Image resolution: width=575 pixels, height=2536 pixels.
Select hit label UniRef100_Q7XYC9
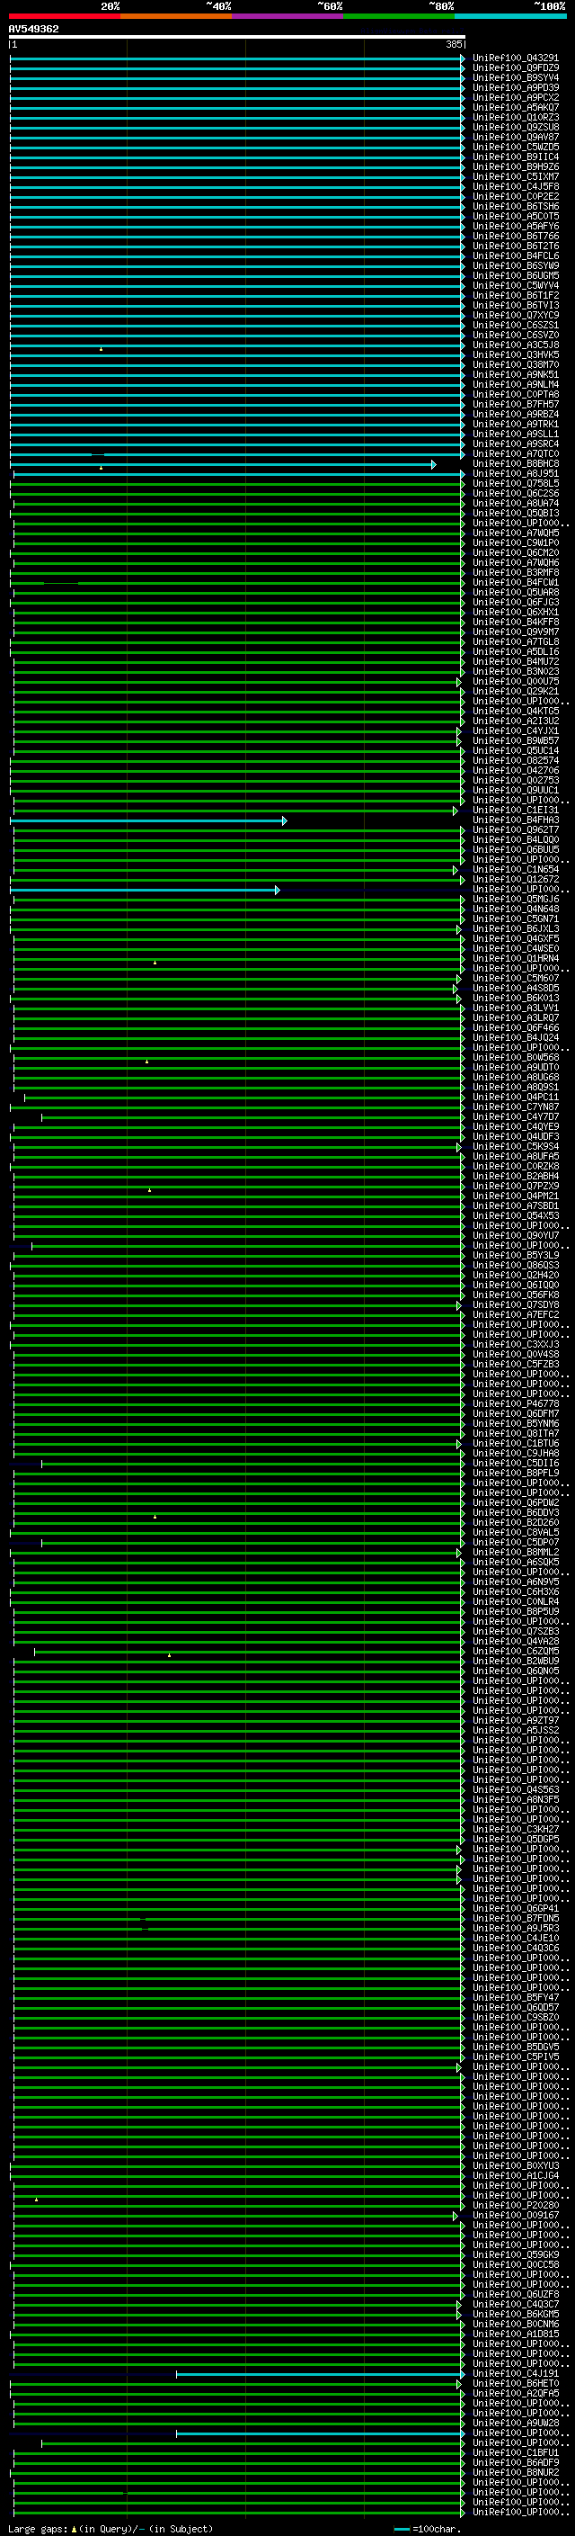pos(516,315)
